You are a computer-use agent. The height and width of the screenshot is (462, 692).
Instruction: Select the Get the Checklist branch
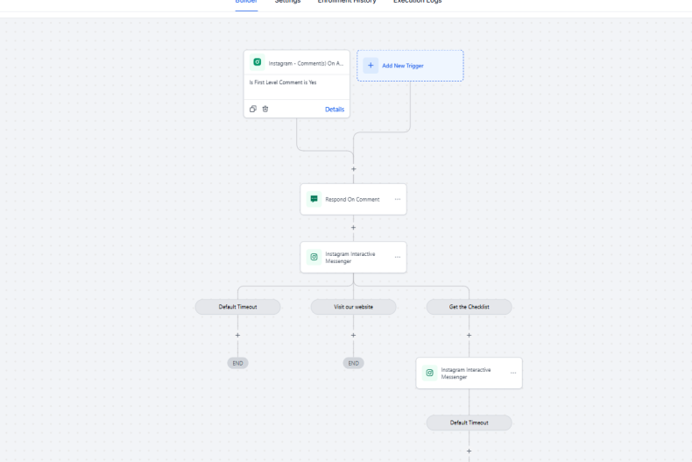[469, 307]
